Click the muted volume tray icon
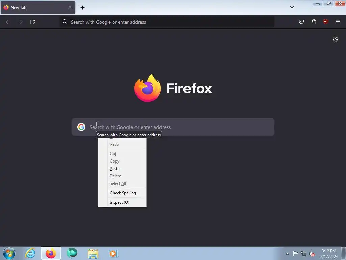Screen dimensions: 346x260 click(x=312, y=254)
